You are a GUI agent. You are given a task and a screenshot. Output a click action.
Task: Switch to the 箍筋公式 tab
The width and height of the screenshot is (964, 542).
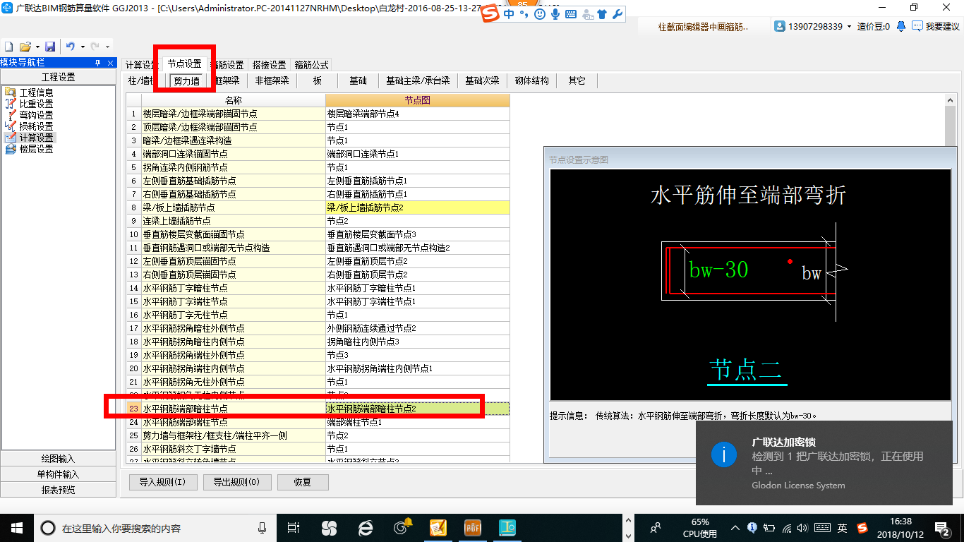point(311,65)
